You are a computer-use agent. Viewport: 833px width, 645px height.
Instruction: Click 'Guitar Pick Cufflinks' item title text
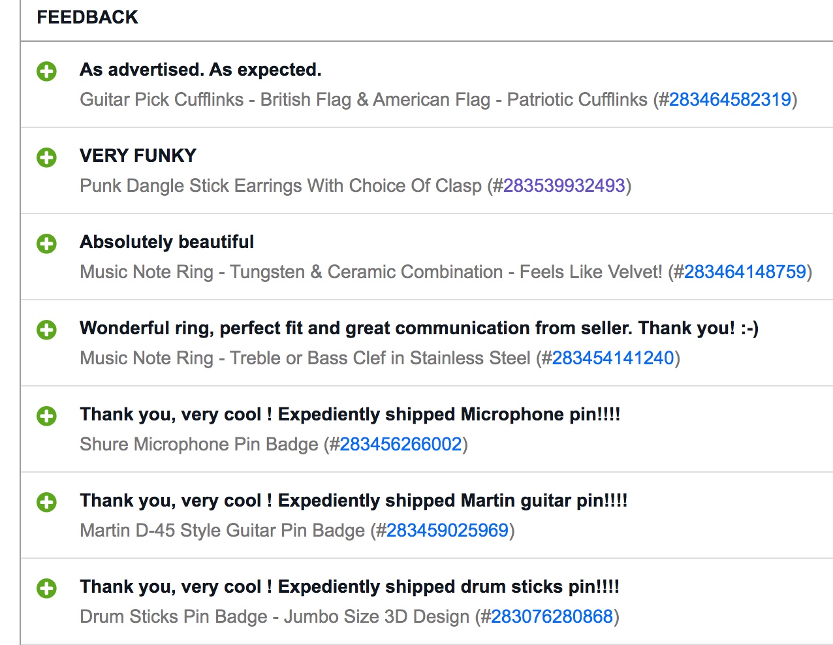click(x=161, y=99)
